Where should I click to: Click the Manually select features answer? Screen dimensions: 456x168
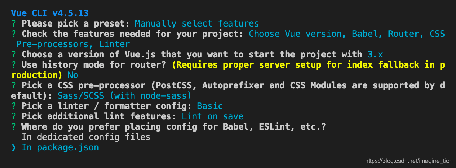point(197,24)
